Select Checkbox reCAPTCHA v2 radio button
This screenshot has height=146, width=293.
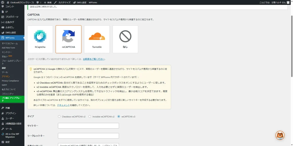59,117
